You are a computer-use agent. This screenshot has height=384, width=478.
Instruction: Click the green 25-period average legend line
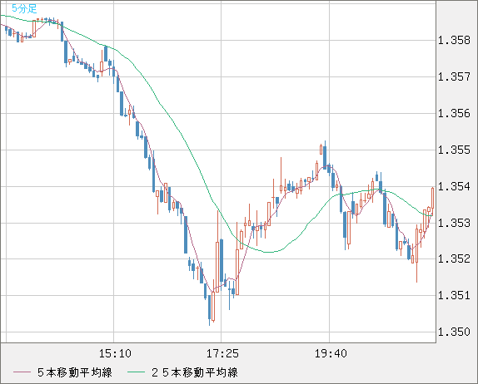point(136,372)
